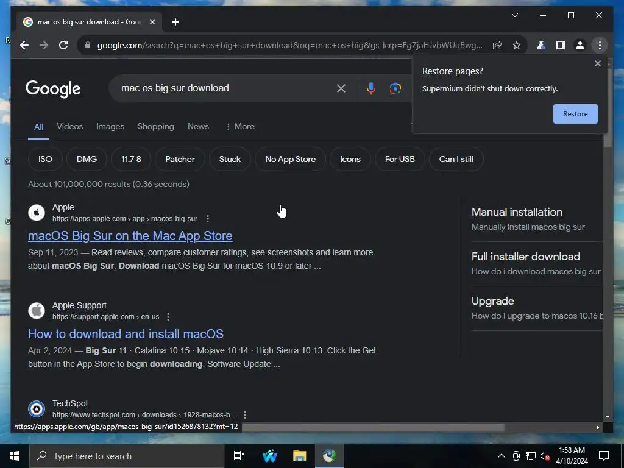Viewport: 624px width, 468px height.
Task: Apply the For USB filter chip
Action: 400,159
